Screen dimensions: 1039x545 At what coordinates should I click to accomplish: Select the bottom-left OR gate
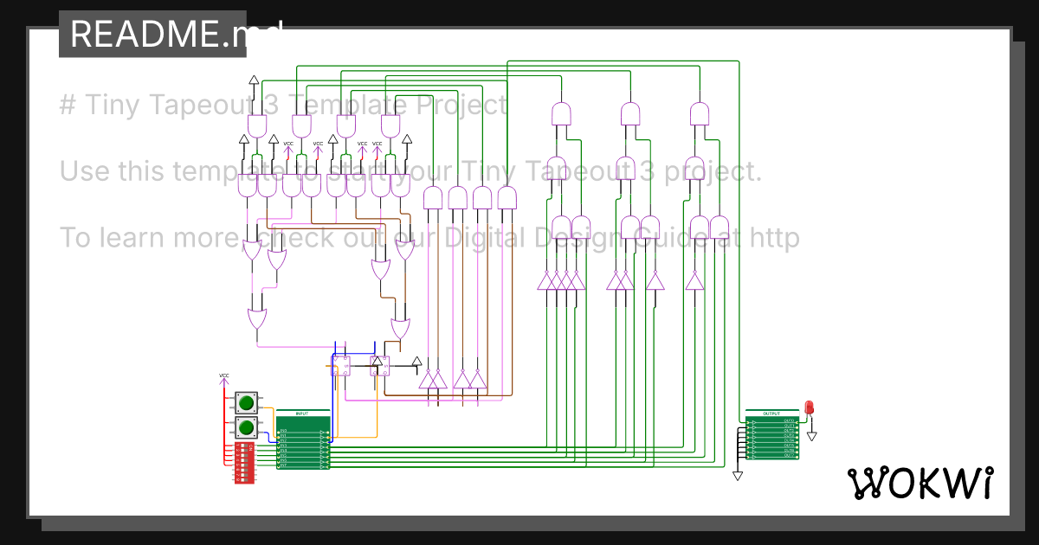tap(257, 319)
